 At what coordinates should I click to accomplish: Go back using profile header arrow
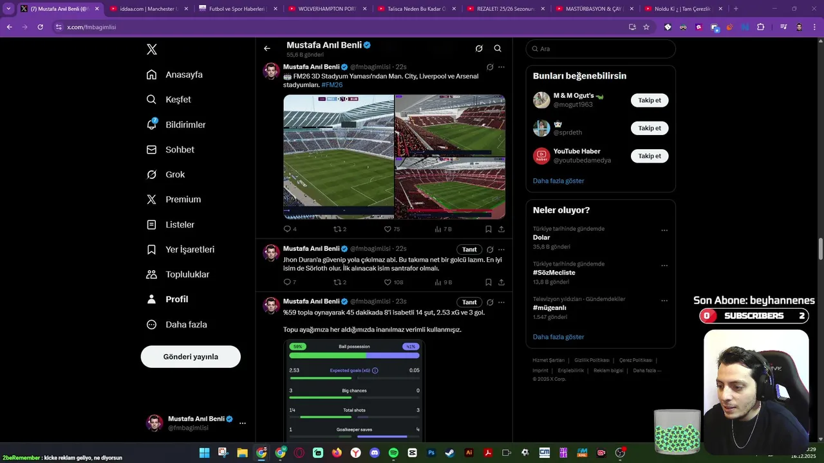(267, 48)
